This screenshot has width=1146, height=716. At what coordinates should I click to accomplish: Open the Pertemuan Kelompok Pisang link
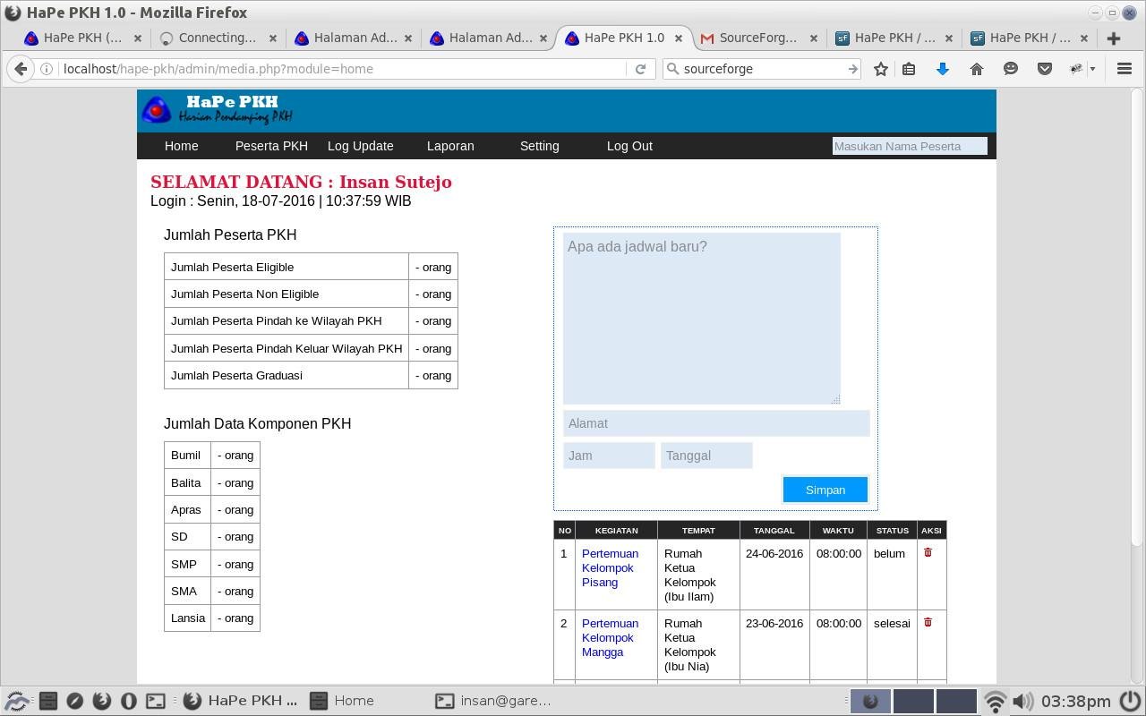click(x=610, y=567)
